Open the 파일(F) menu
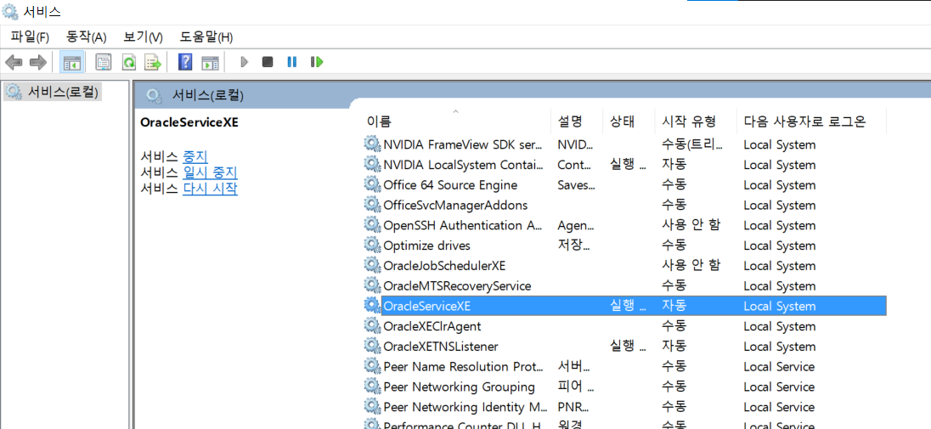The height and width of the screenshot is (429, 931). tap(30, 37)
